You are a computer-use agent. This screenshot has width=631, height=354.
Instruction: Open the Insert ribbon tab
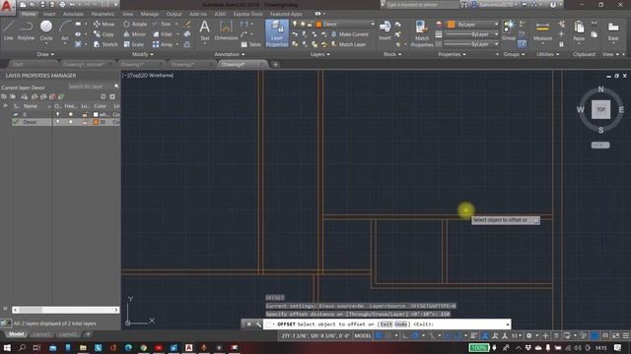pyautogui.click(x=49, y=14)
